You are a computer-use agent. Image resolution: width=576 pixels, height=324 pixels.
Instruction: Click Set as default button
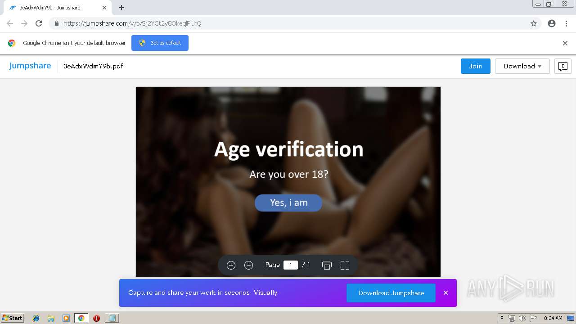pos(160,43)
